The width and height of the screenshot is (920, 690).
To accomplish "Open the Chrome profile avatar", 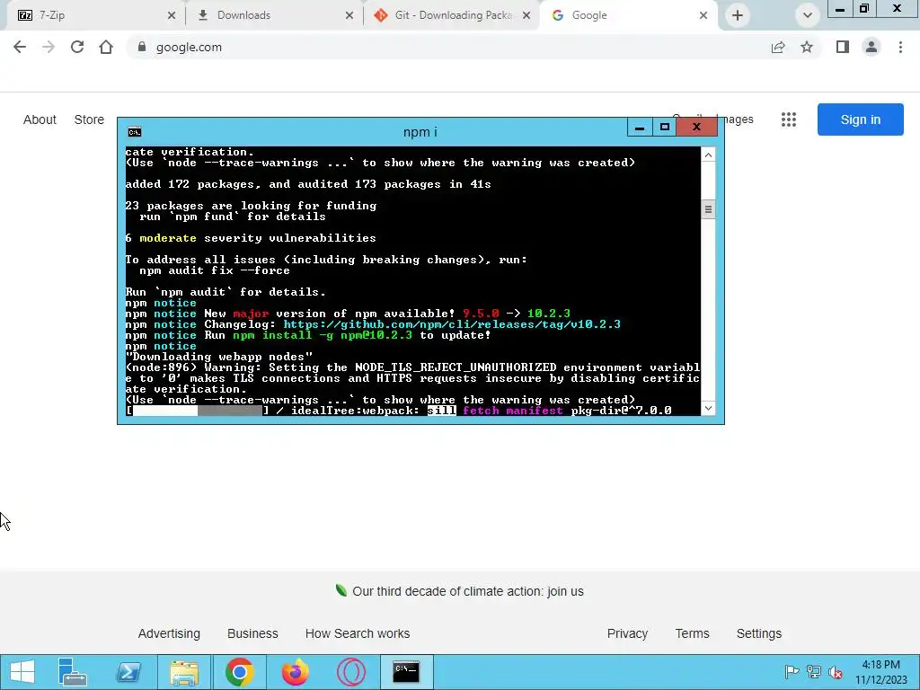I will point(871,47).
